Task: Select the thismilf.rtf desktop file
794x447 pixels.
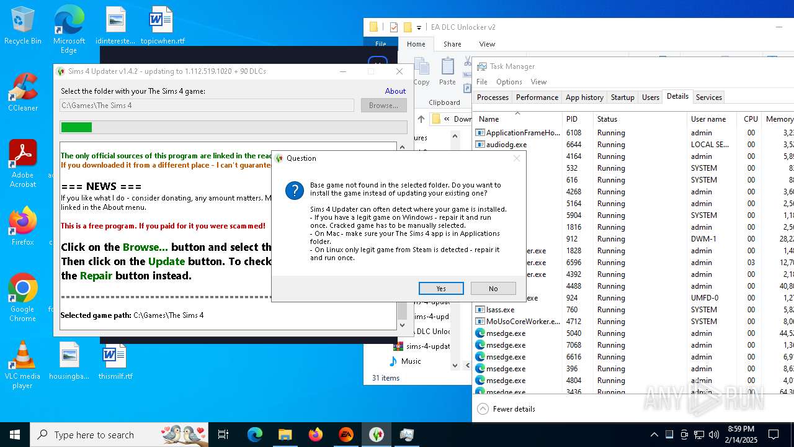Action: (115, 361)
